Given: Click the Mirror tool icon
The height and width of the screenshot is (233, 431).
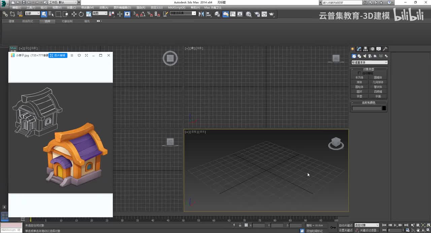Looking at the screenshot, I should coord(201,14).
